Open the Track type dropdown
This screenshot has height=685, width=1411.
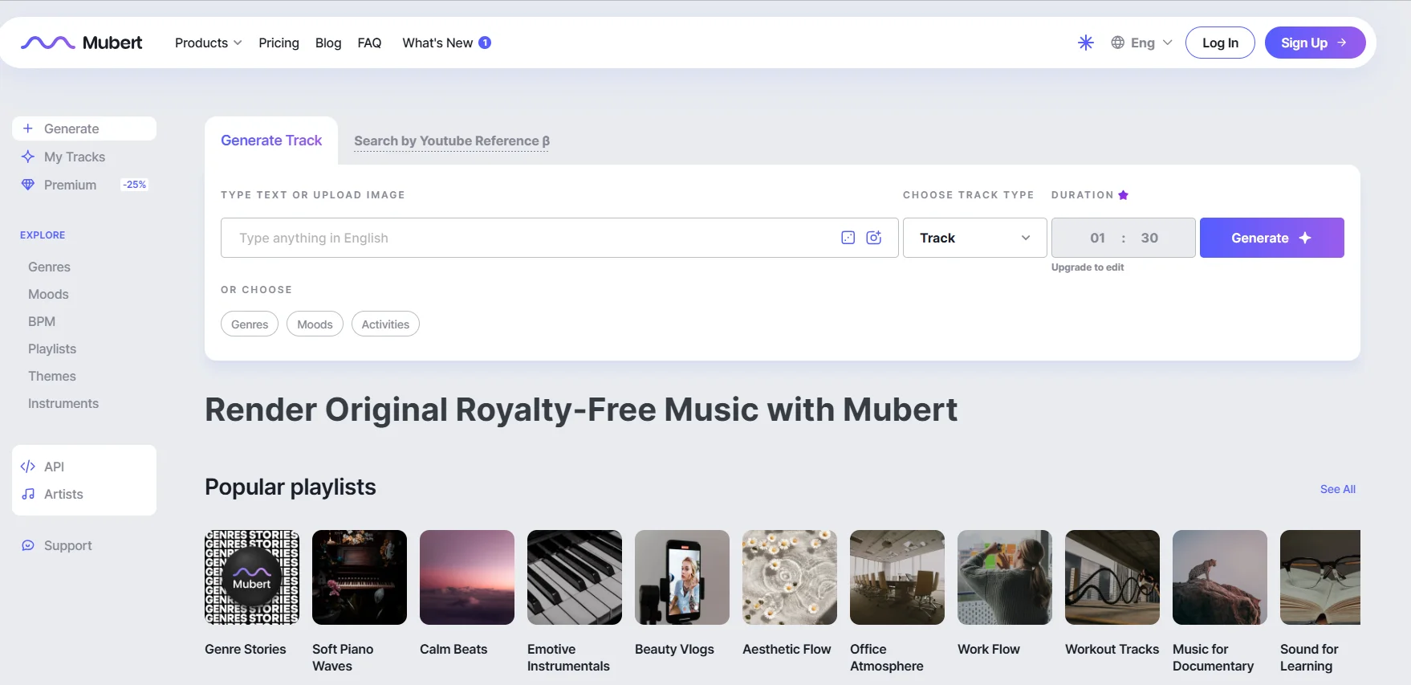pos(975,238)
